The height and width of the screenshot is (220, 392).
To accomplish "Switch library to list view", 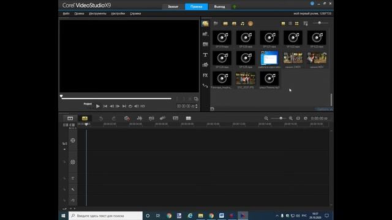I will point(290,23).
